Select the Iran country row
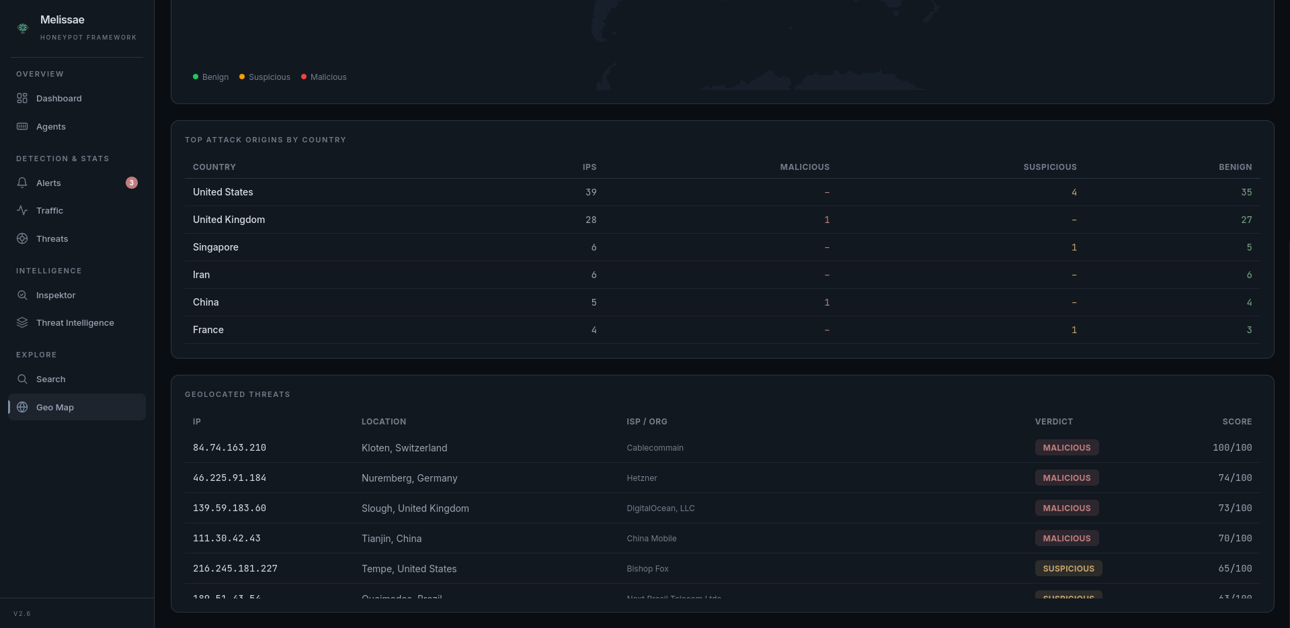This screenshot has width=1290, height=628. 723,275
